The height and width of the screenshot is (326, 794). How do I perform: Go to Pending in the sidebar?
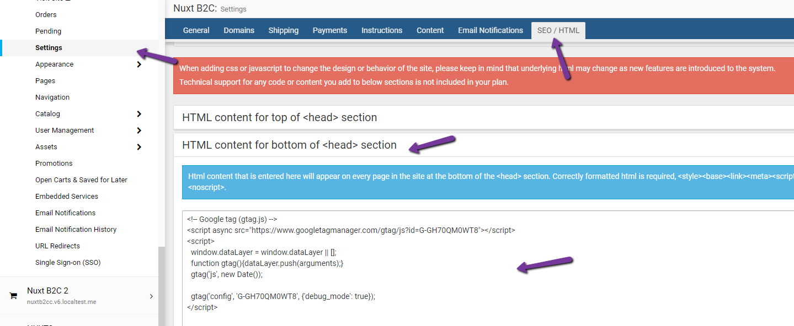tap(48, 31)
